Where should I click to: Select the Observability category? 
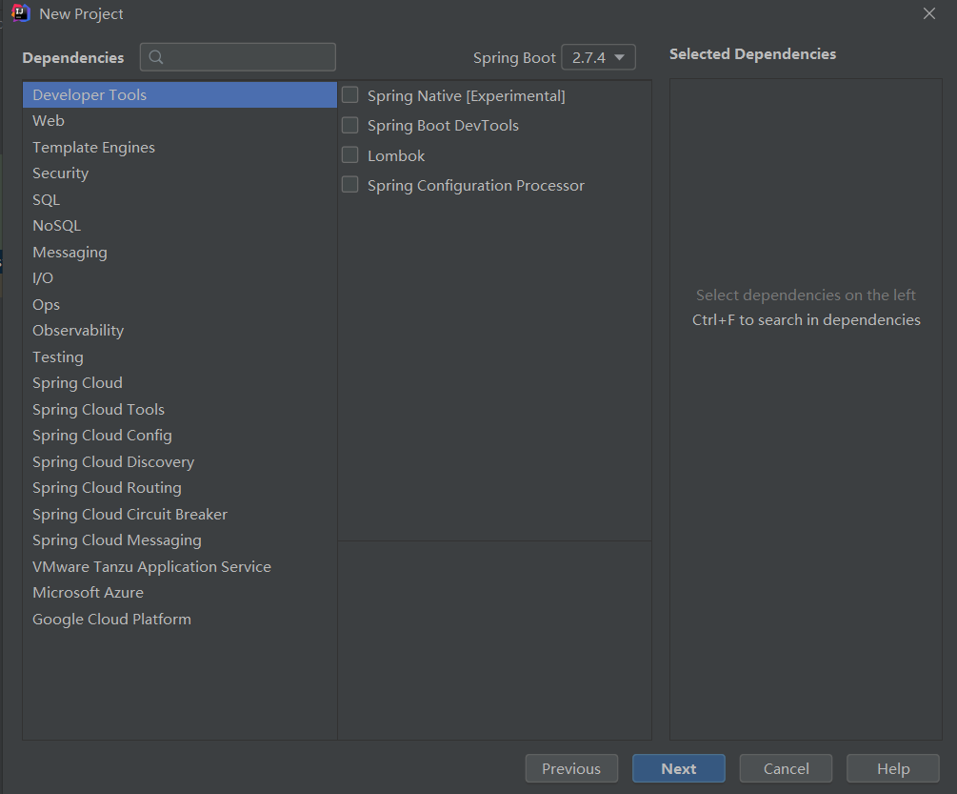pyautogui.click(x=179, y=331)
